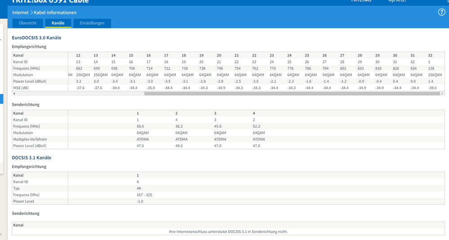Click frequency cell 834 in the downstream table
Viewport: 449px width, 240px height.
pos(413,68)
